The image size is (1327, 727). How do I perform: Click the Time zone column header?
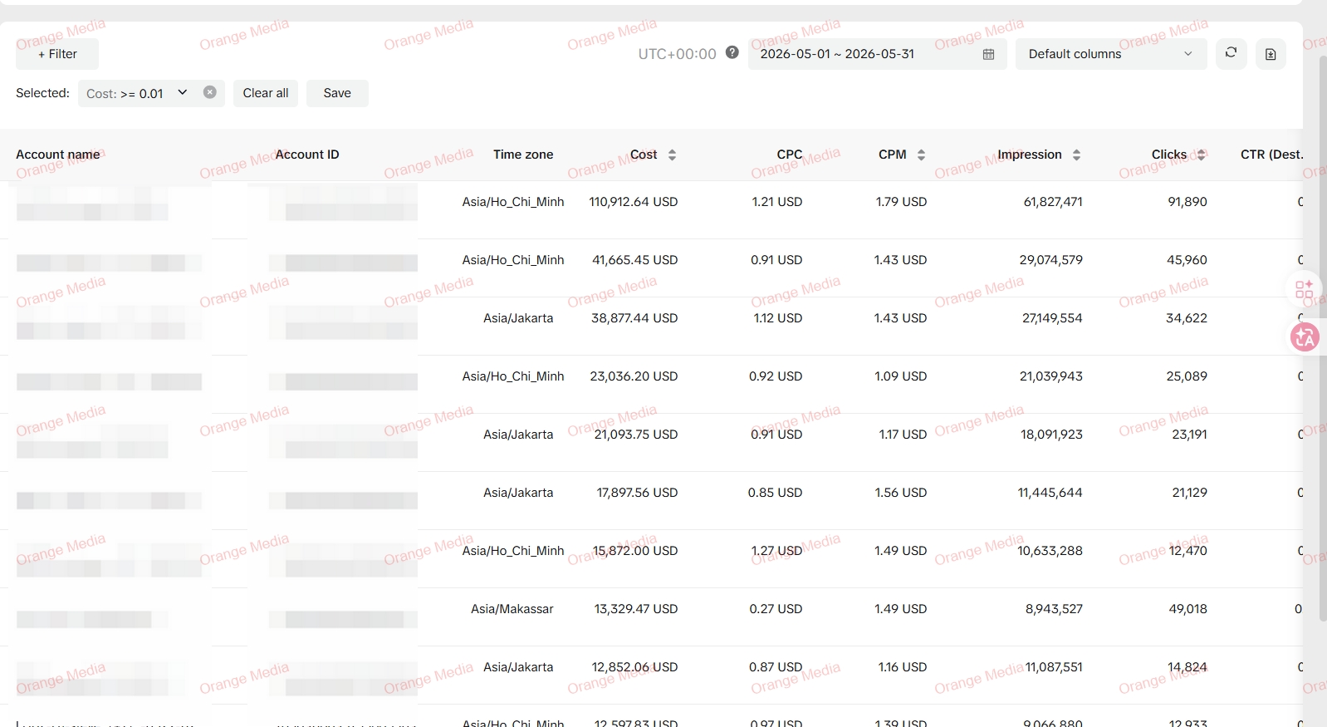(523, 155)
